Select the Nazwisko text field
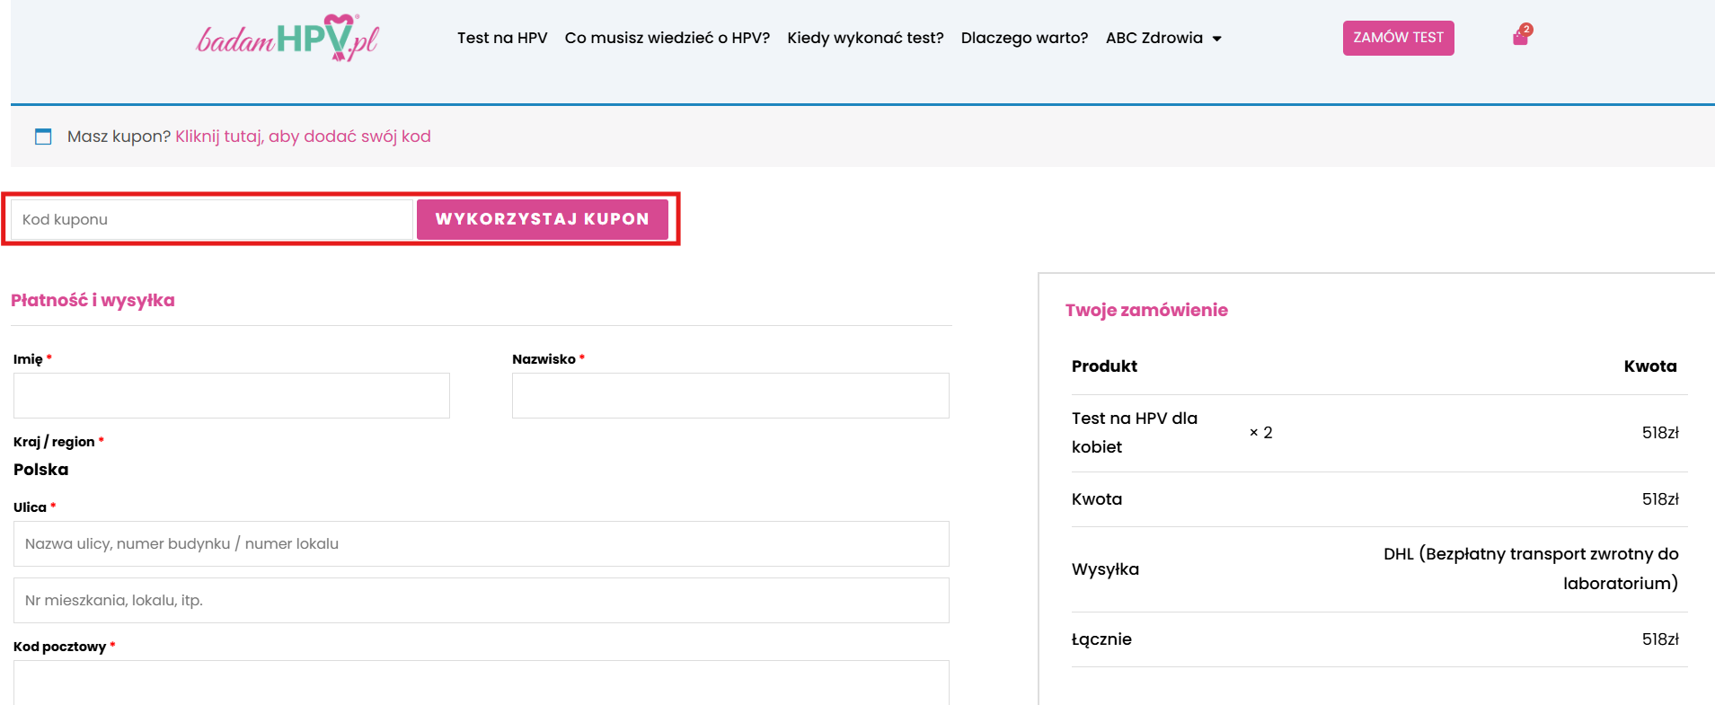 729,395
